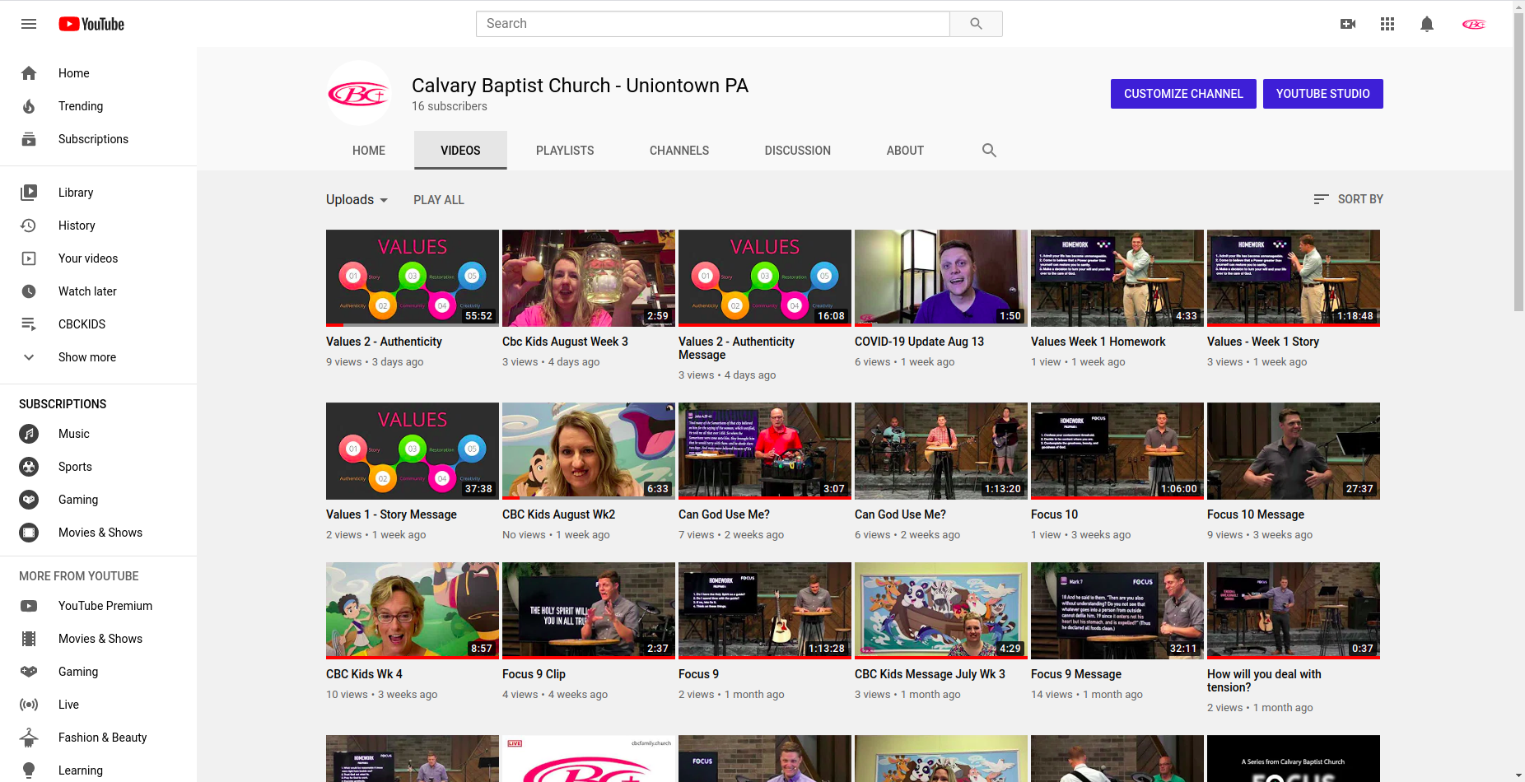
Task: Click the channel avatar logo
Action: [359, 94]
